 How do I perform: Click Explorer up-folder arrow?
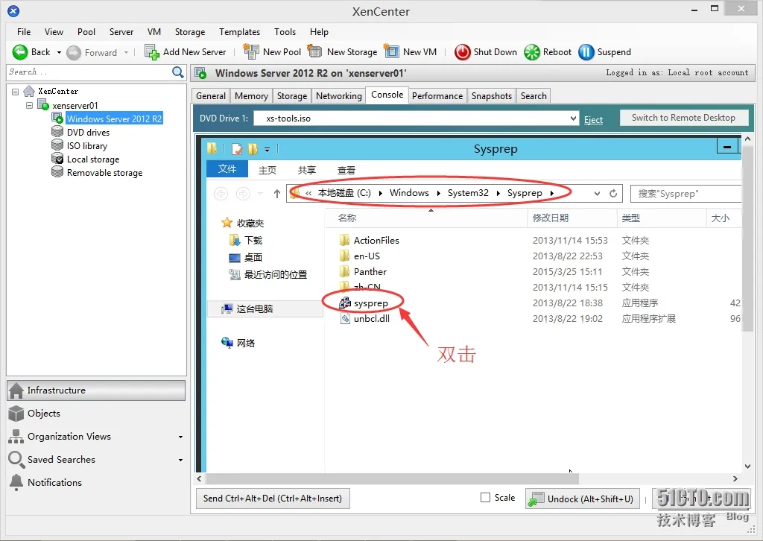(x=277, y=194)
